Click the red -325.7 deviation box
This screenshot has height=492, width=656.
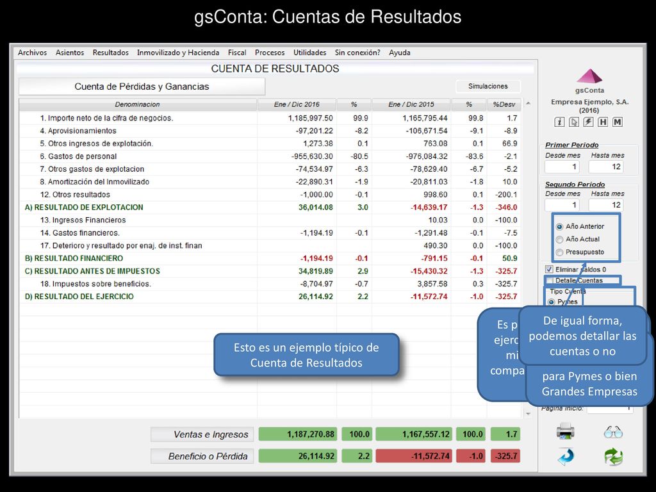(505, 456)
